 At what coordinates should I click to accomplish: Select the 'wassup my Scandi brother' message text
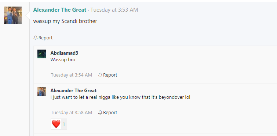65,21
